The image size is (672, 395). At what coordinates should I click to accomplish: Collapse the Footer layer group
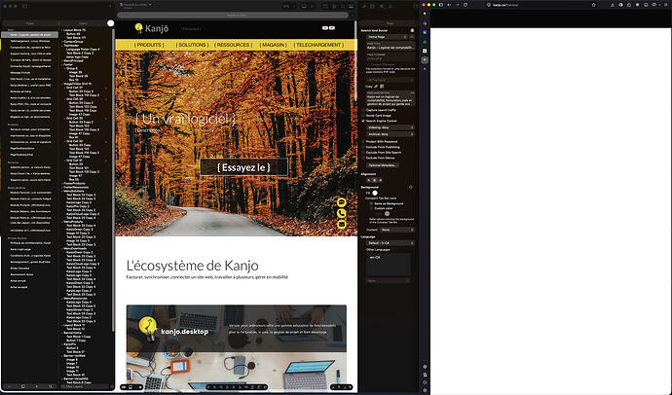(x=62, y=64)
